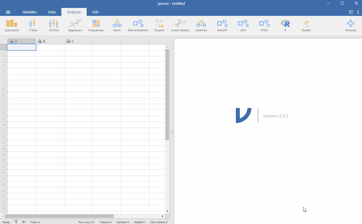Click the horizontal scrollbar of the spreadsheet

[59, 216]
